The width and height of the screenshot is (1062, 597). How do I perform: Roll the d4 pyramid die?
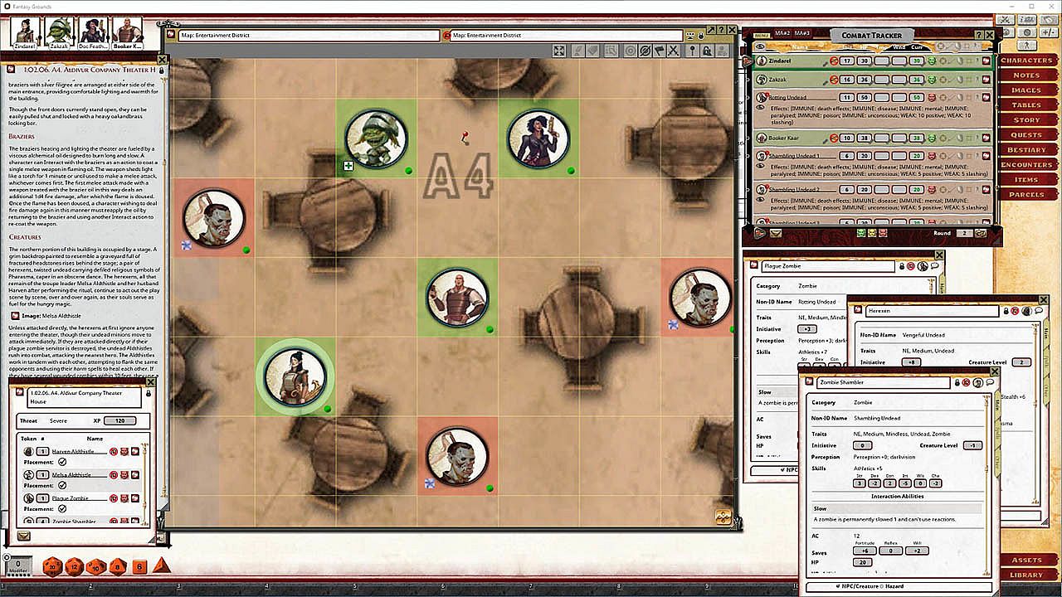click(161, 566)
